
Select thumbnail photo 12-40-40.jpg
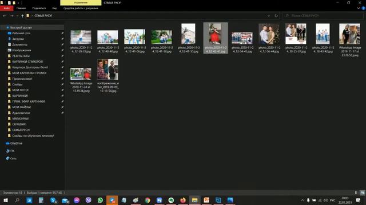click(x=108, y=37)
